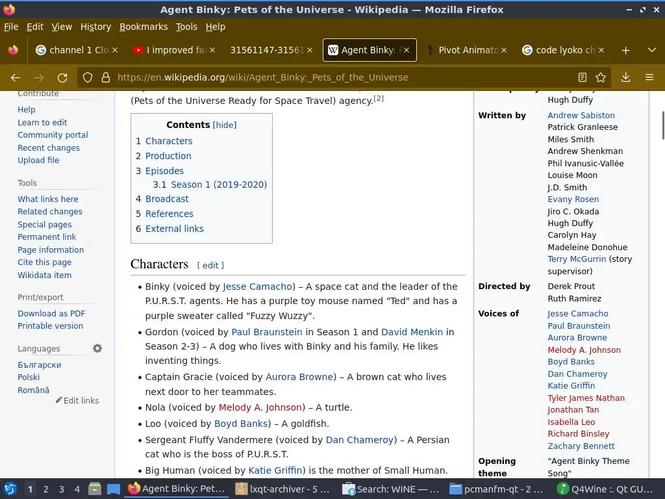This screenshot has height=499, width=665.
Task: Open the Bookmarks menu
Action: click(x=144, y=27)
